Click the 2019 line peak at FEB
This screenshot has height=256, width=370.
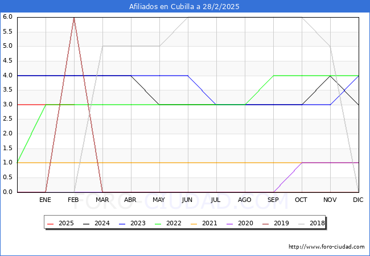tap(74, 18)
